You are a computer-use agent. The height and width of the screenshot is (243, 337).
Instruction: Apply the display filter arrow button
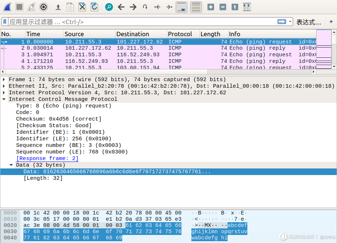pos(281,22)
